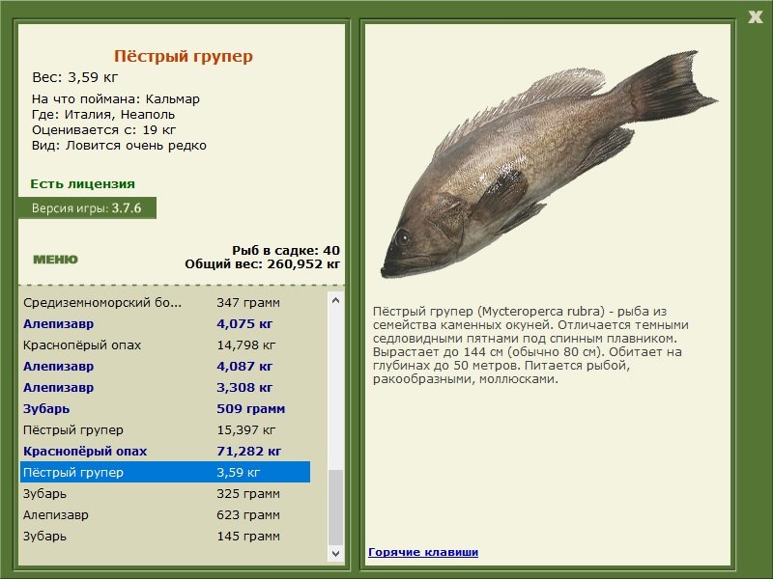Close the fish info window with X
The height and width of the screenshot is (579, 773).
(x=755, y=17)
